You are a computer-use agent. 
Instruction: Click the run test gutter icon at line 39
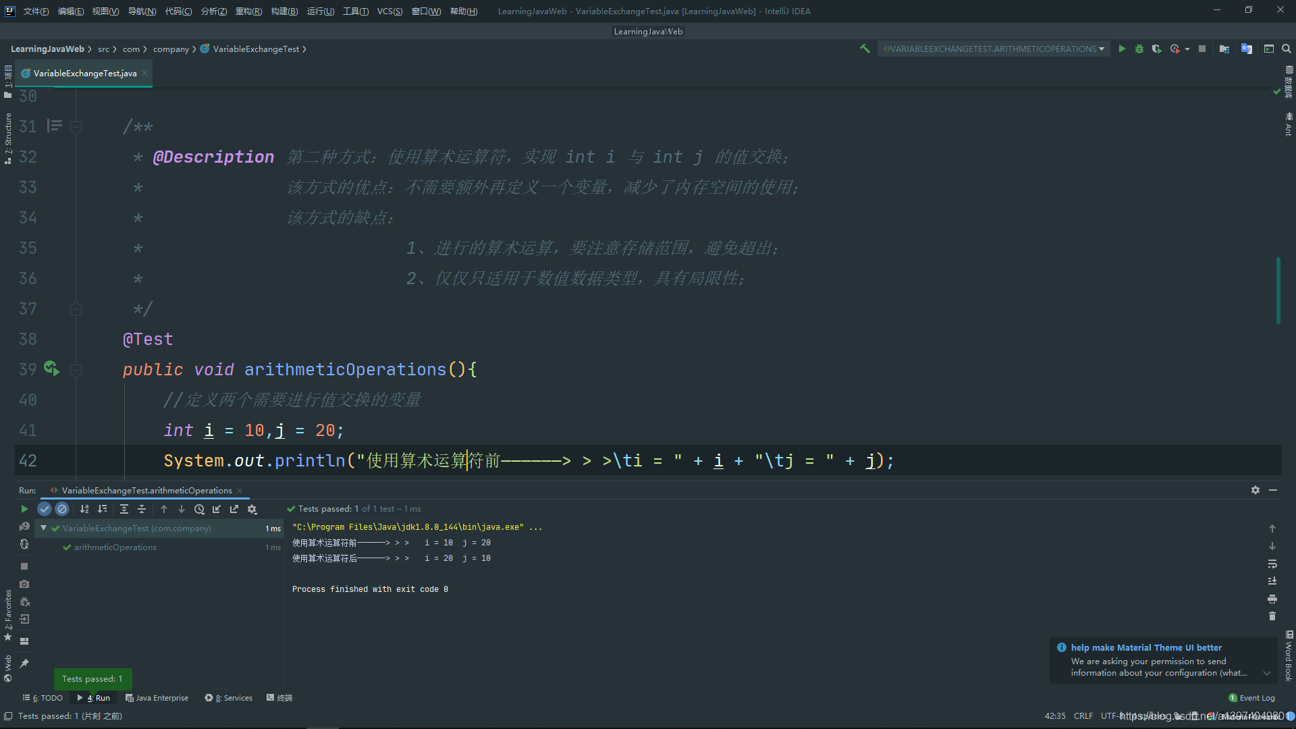[52, 369]
